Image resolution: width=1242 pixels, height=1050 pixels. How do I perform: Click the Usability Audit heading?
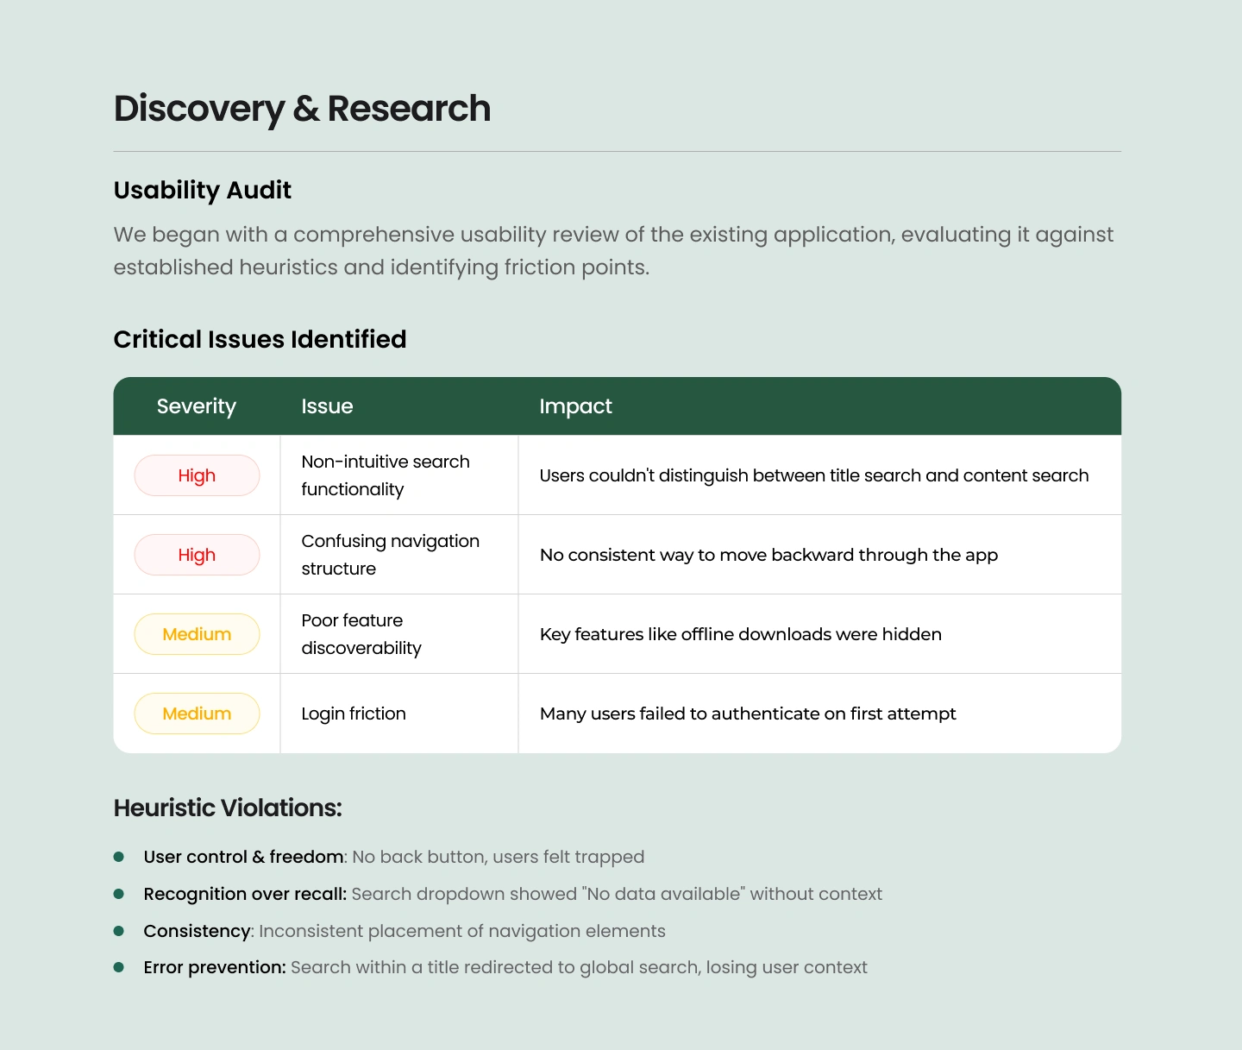(x=203, y=190)
